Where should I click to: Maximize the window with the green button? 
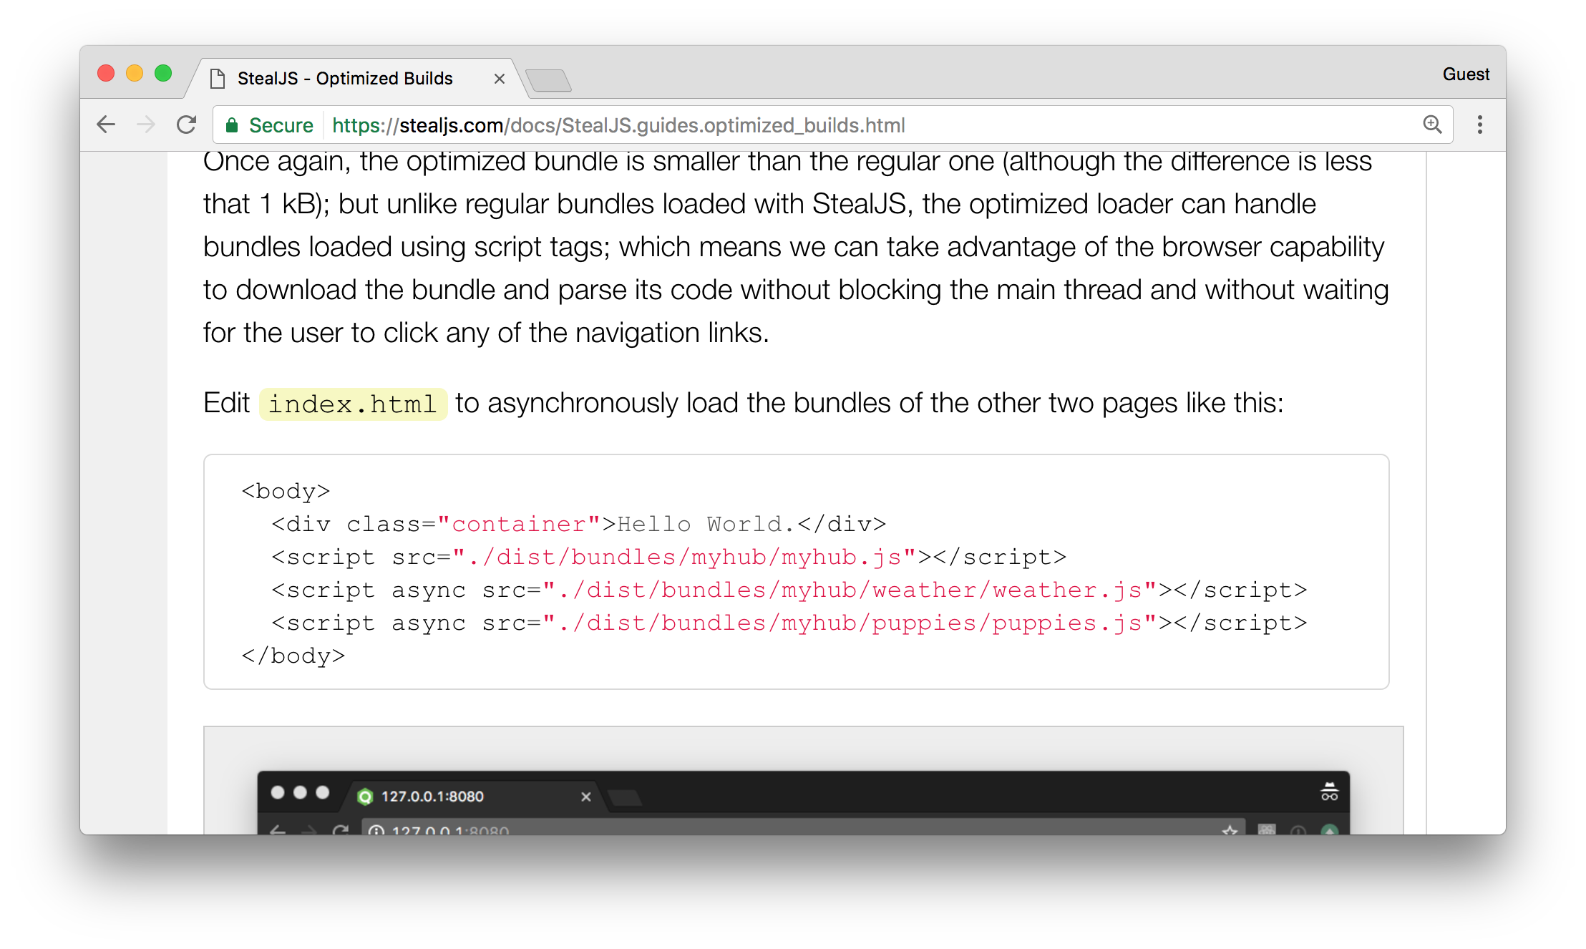(163, 73)
